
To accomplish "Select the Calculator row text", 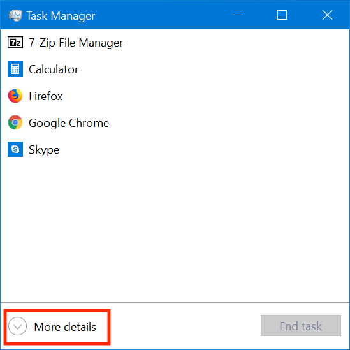I will [x=54, y=69].
